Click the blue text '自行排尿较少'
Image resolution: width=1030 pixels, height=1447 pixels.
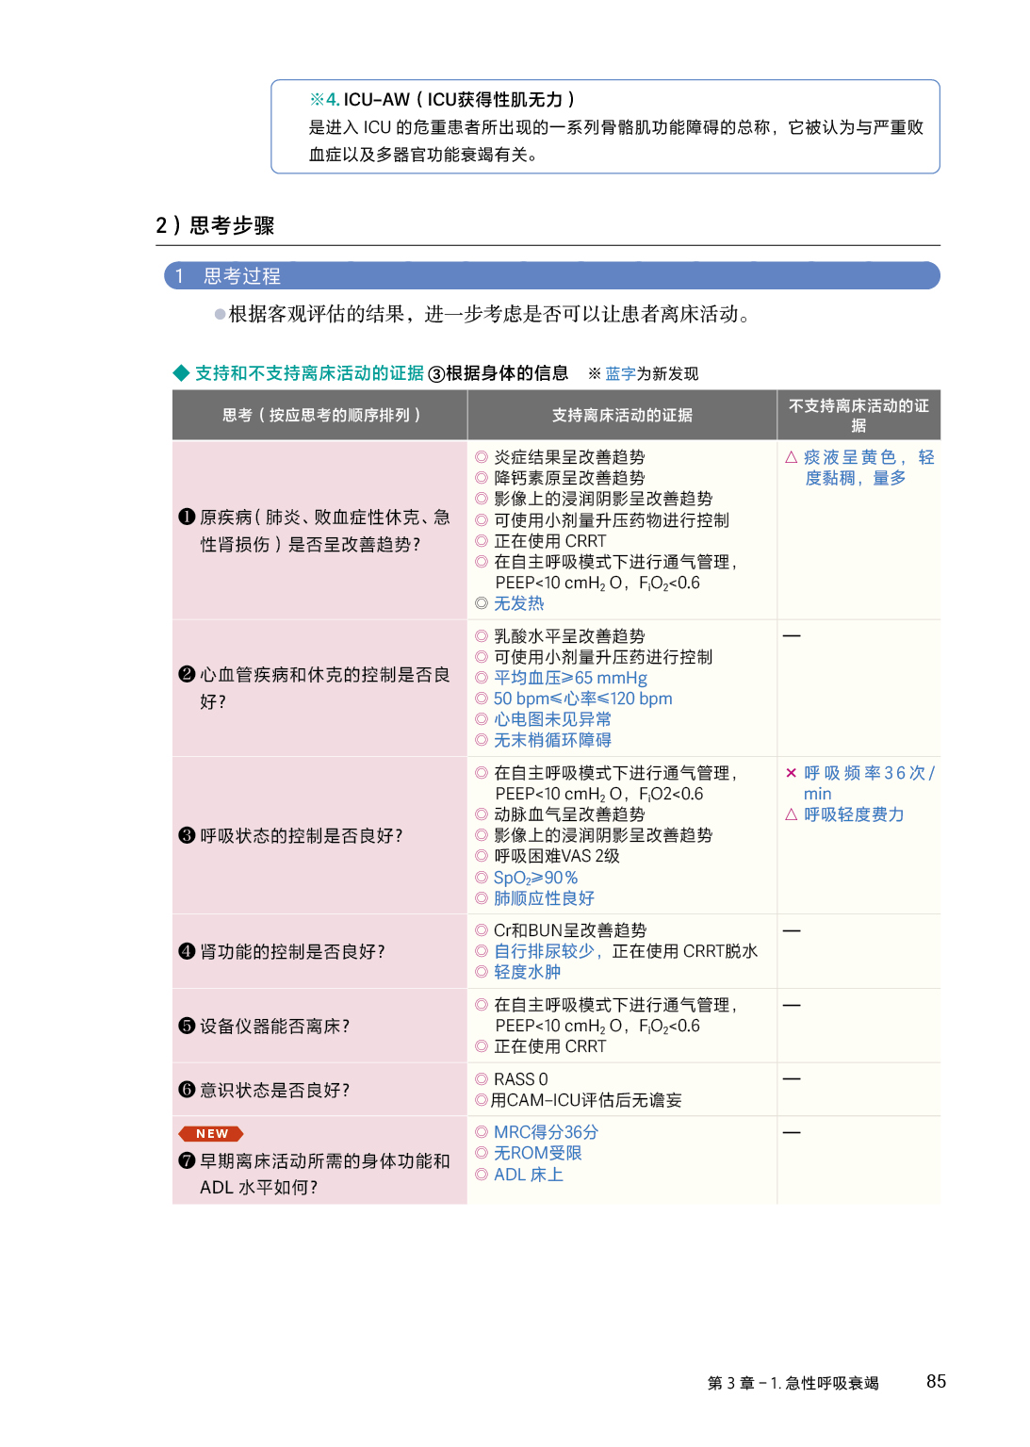[x=544, y=951]
